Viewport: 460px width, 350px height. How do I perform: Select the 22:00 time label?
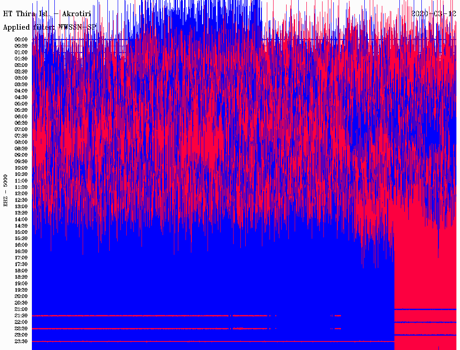[21, 322]
